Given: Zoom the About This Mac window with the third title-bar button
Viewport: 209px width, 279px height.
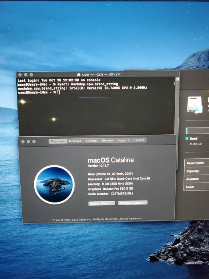Looking at the screenshot, I should tap(34, 141).
